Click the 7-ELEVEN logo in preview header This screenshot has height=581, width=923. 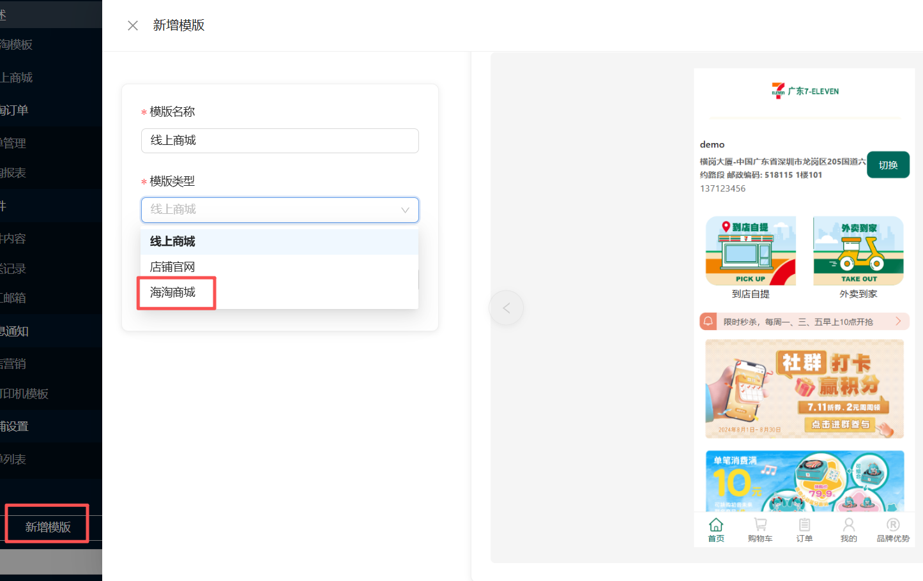tap(778, 91)
